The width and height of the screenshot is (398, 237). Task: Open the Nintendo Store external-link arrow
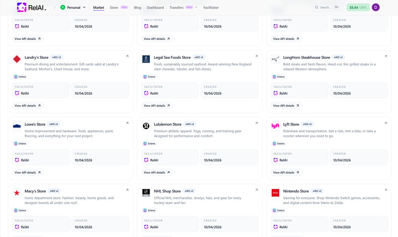click(385, 190)
